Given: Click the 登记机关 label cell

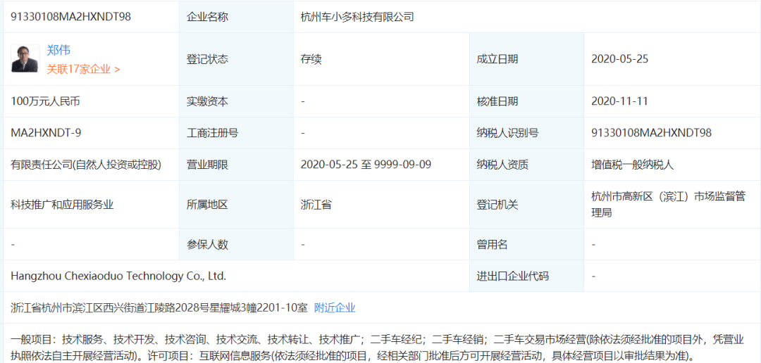Looking at the screenshot, I should [x=526, y=205].
